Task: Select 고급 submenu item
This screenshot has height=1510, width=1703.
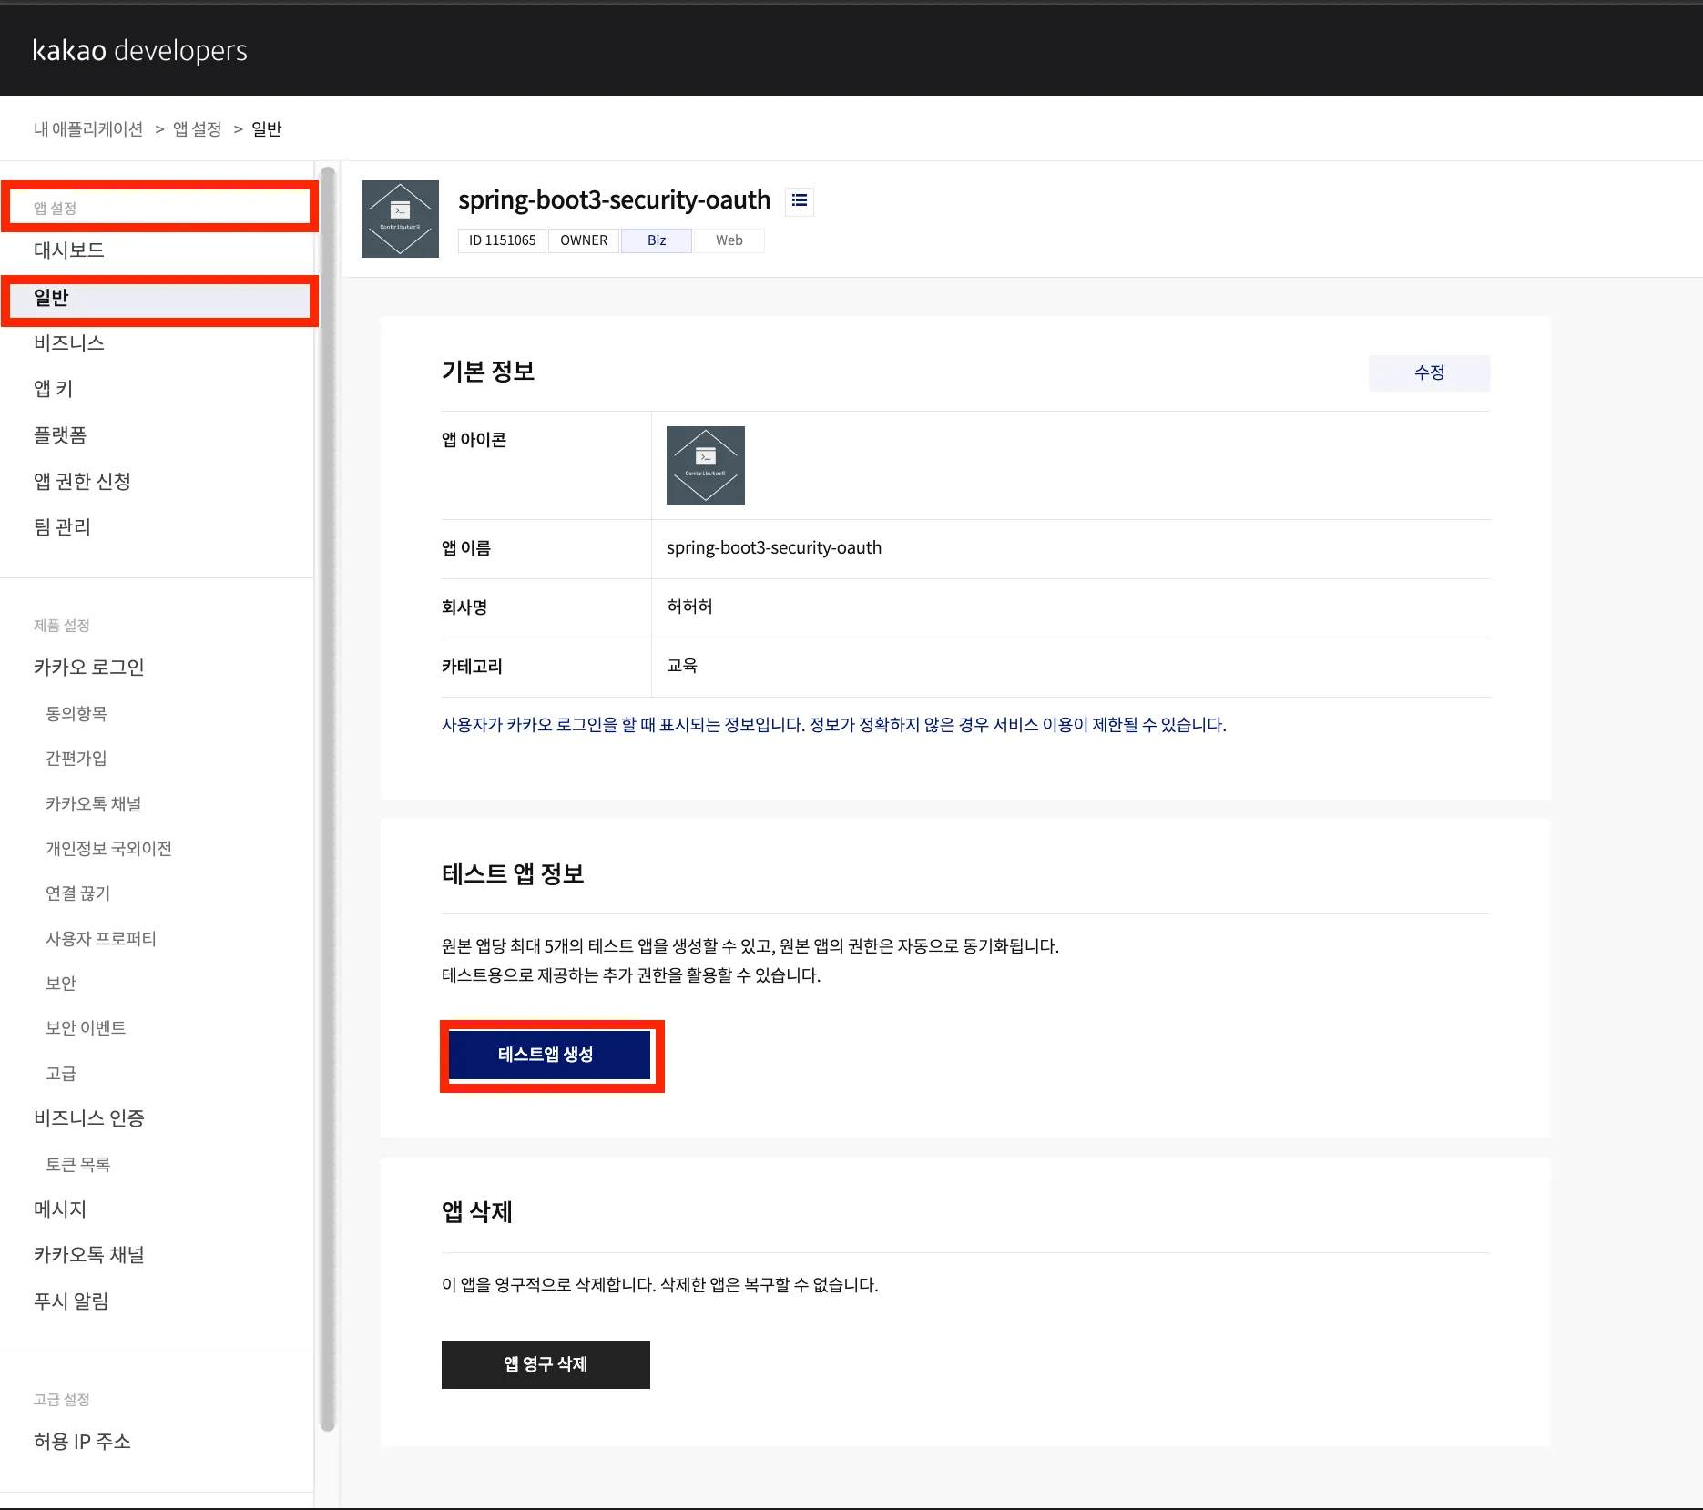Action: [x=61, y=1074]
